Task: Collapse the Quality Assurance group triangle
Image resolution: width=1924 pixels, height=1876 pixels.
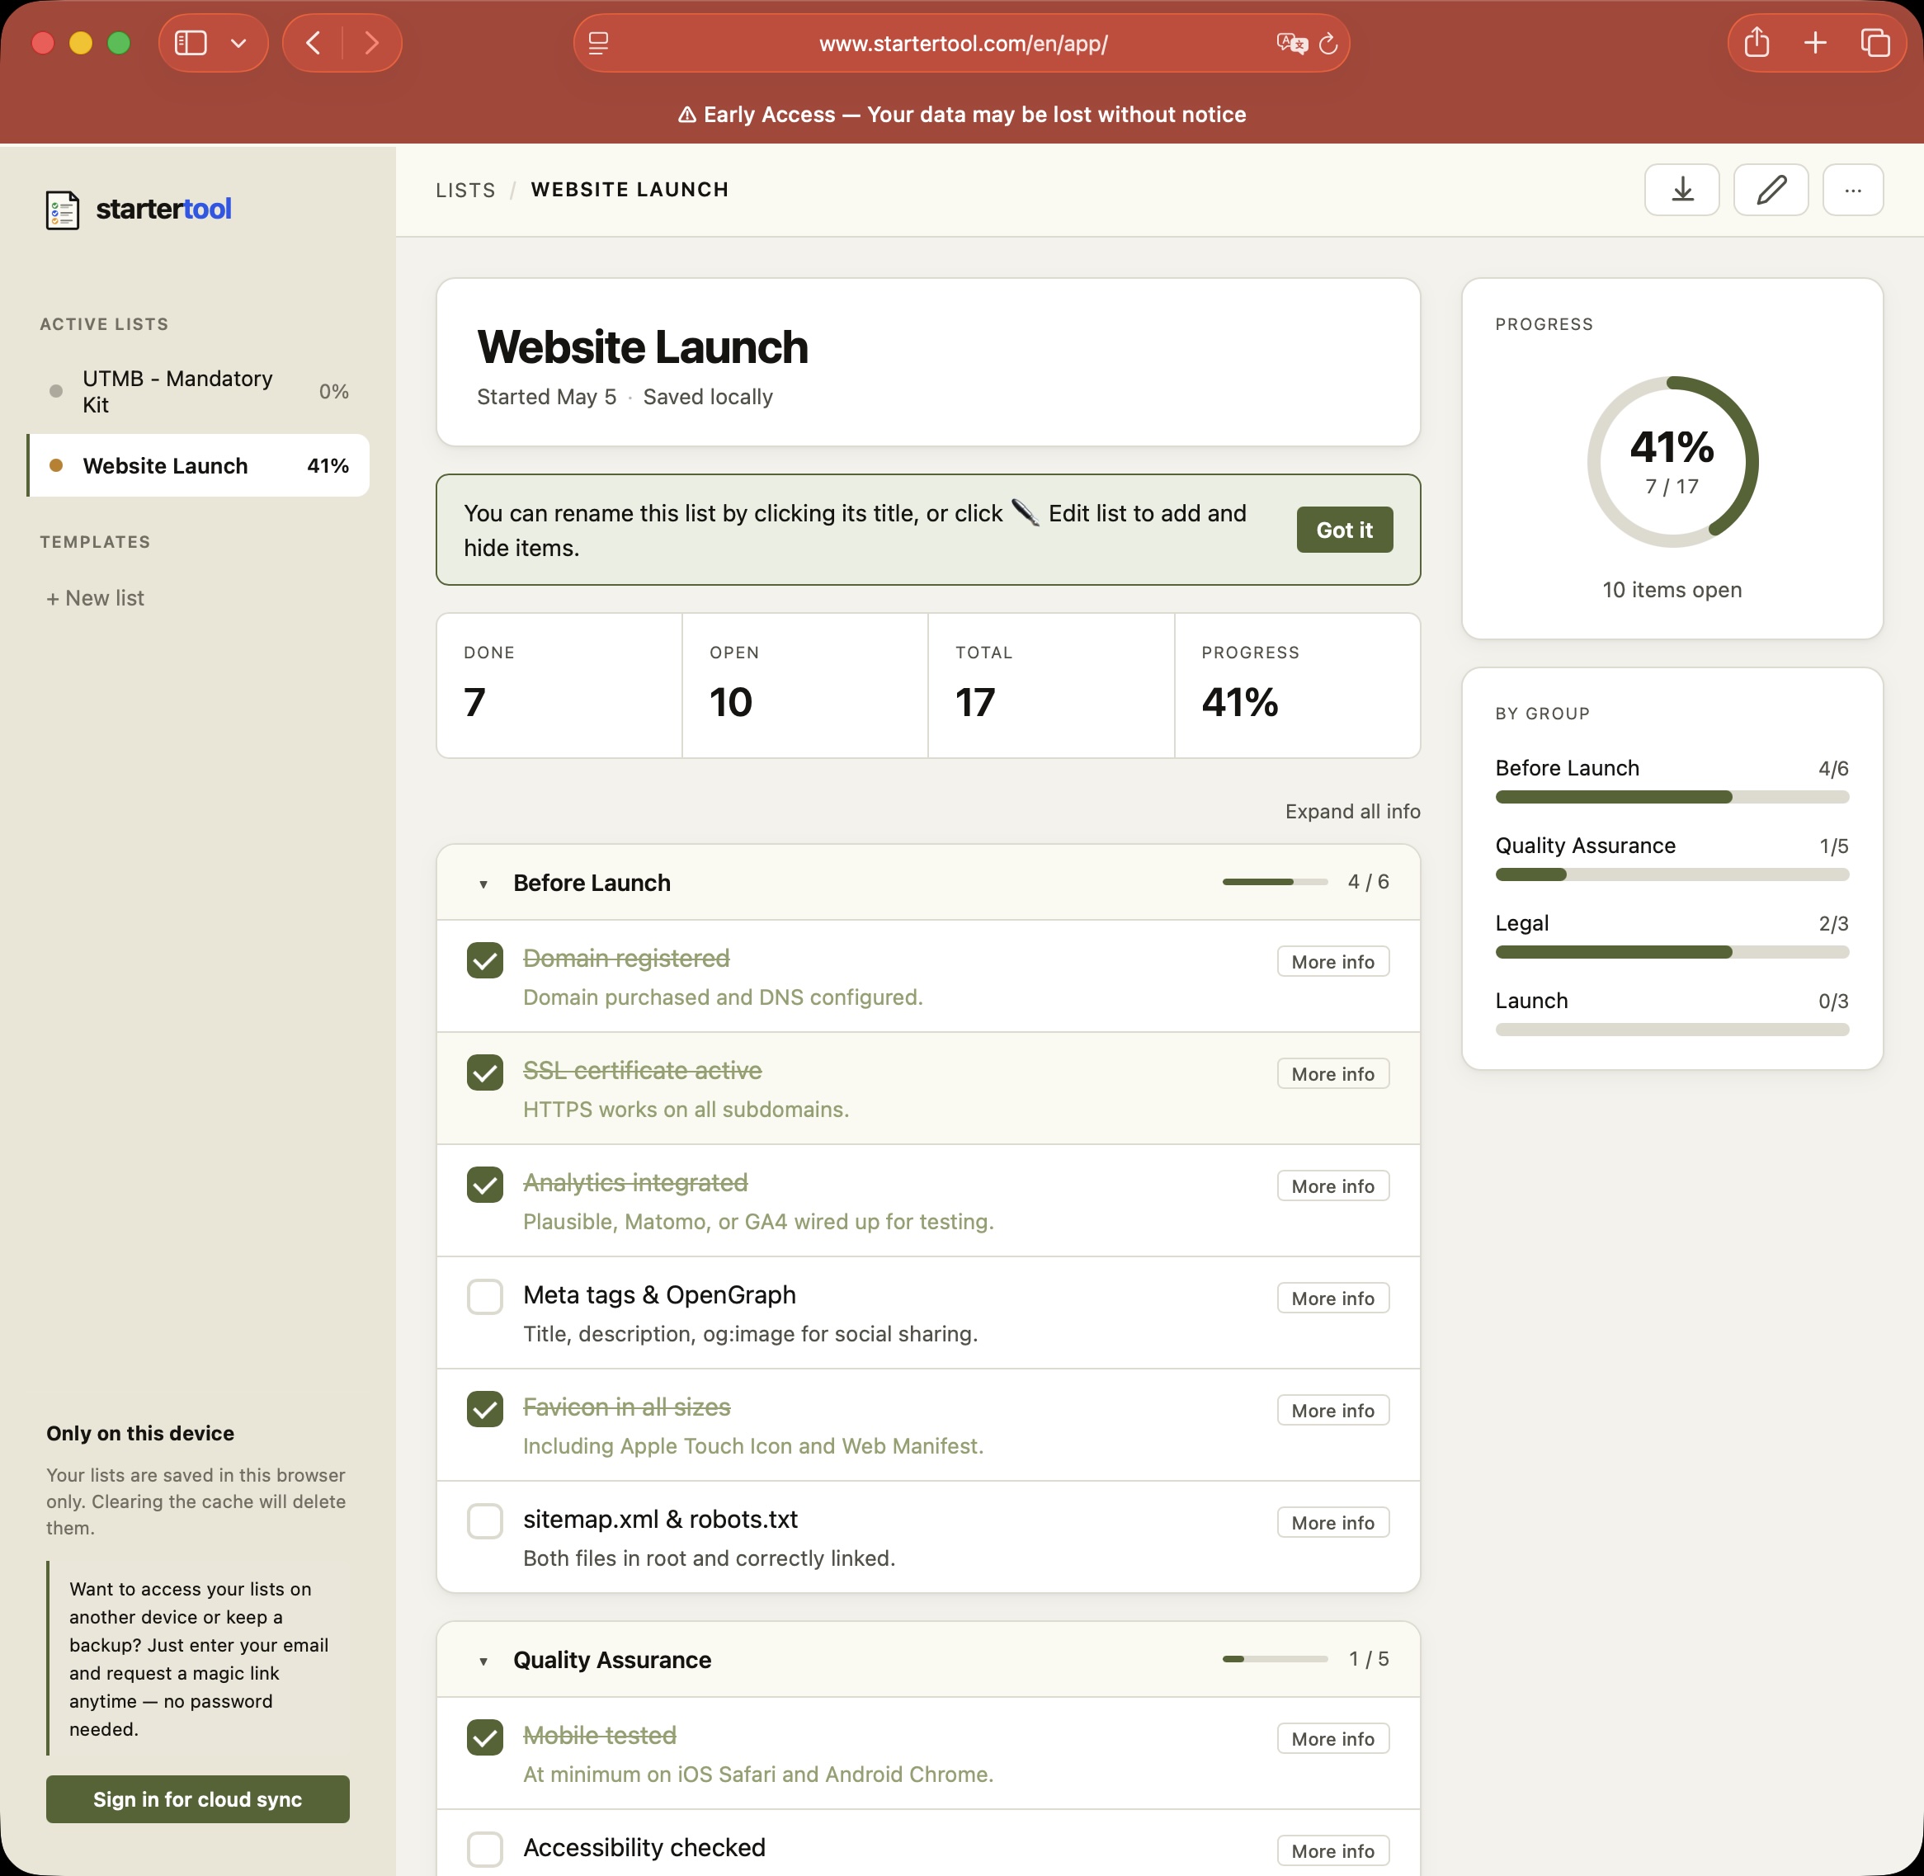Action: click(x=483, y=1662)
